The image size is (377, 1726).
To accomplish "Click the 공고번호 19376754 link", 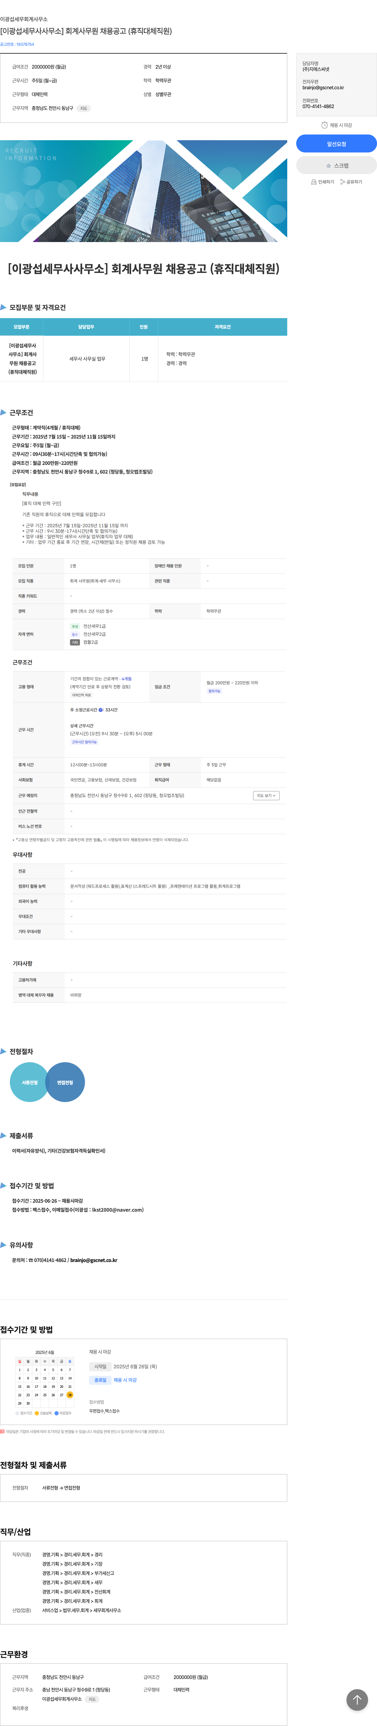I will [17, 44].
